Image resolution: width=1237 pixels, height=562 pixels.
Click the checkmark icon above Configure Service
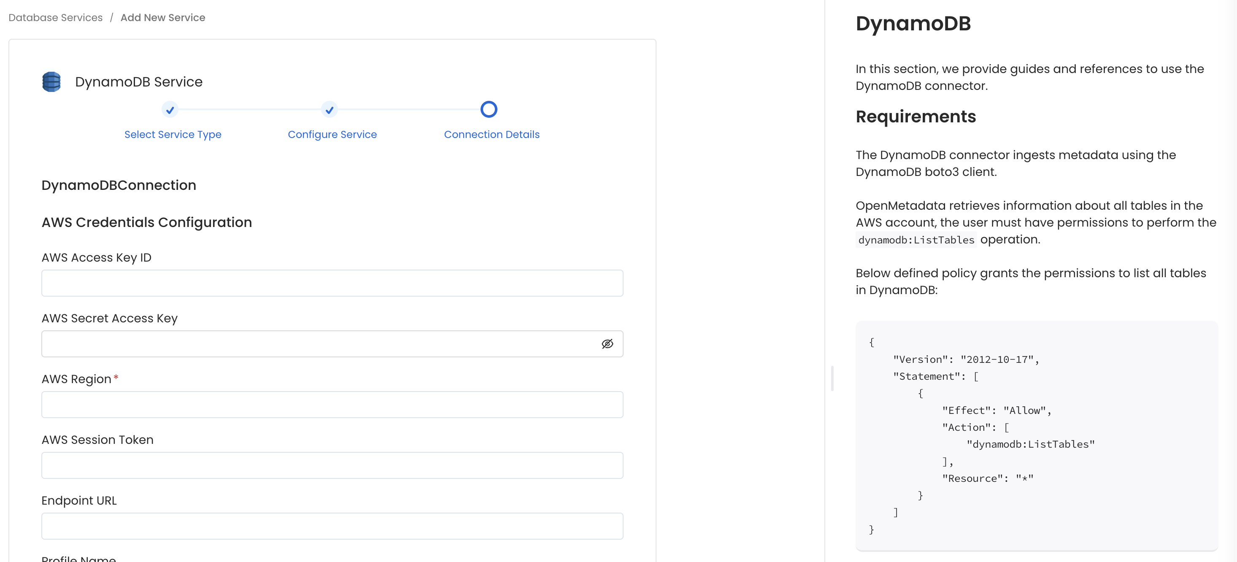[x=329, y=110]
